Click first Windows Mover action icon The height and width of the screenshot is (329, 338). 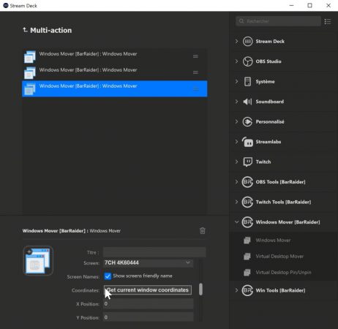30,56
